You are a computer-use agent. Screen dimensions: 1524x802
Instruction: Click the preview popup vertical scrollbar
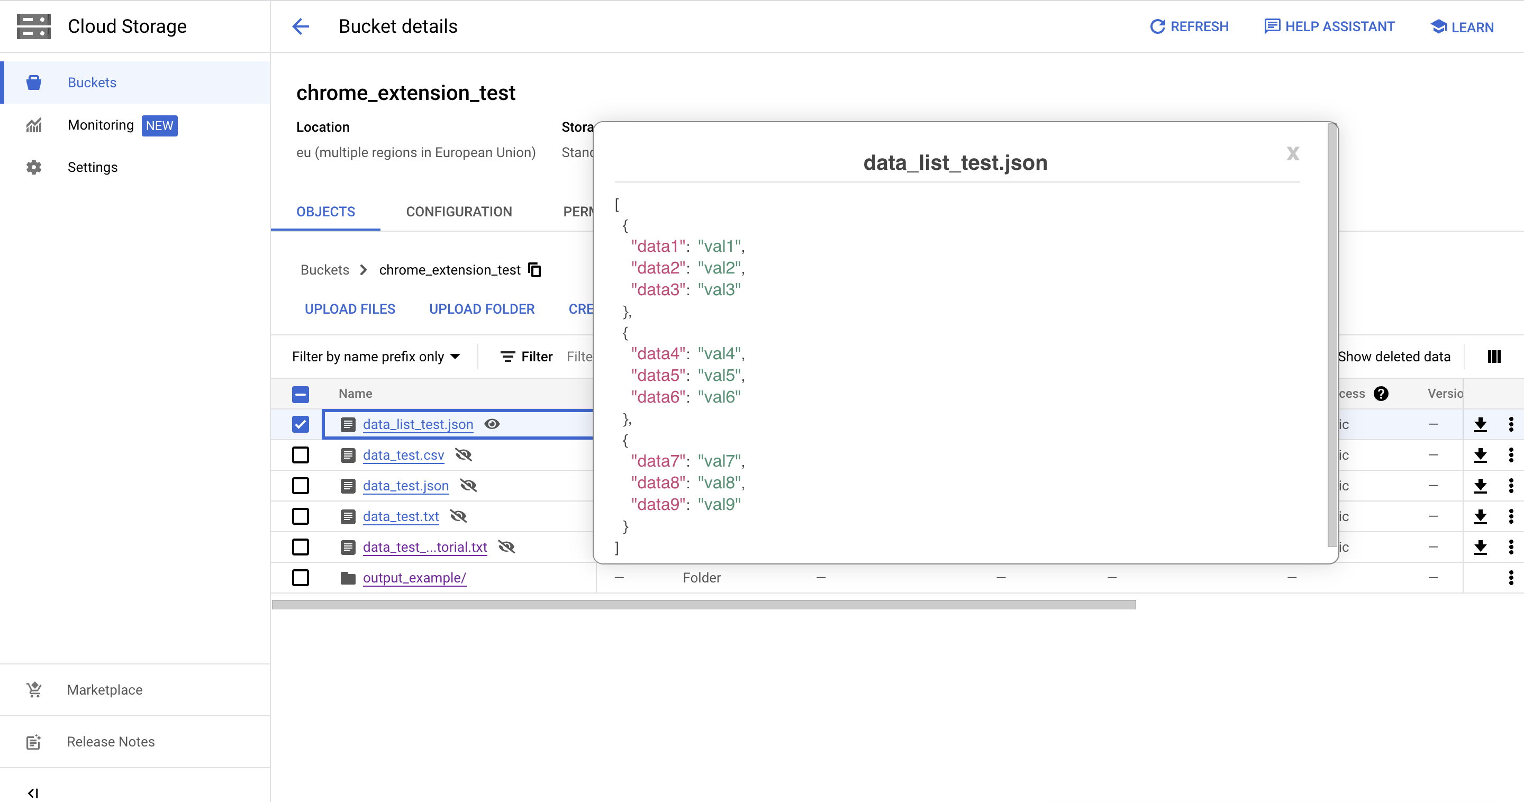tap(1332, 336)
